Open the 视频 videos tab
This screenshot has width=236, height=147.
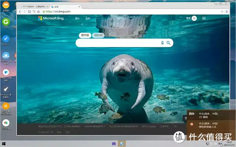(x=87, y=18)
